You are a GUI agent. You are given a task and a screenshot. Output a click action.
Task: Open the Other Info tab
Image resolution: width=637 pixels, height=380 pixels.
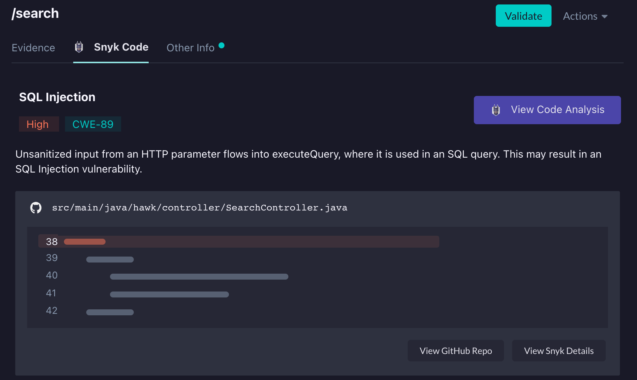[x=191, y=48]
